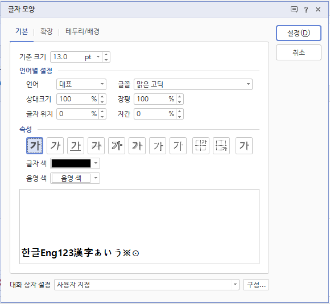Switch to the 기본 tab
The image size is (330, 304).
22,31
